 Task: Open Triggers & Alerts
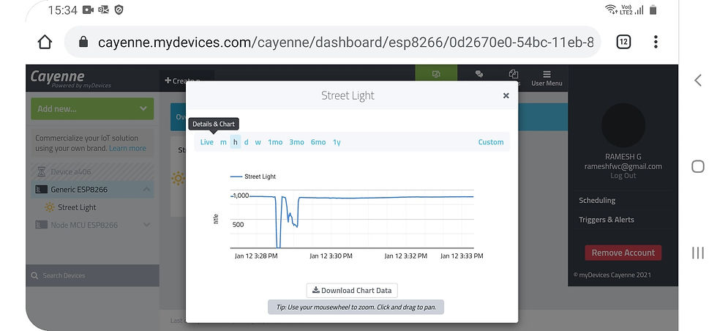click(x=607, y=219)
